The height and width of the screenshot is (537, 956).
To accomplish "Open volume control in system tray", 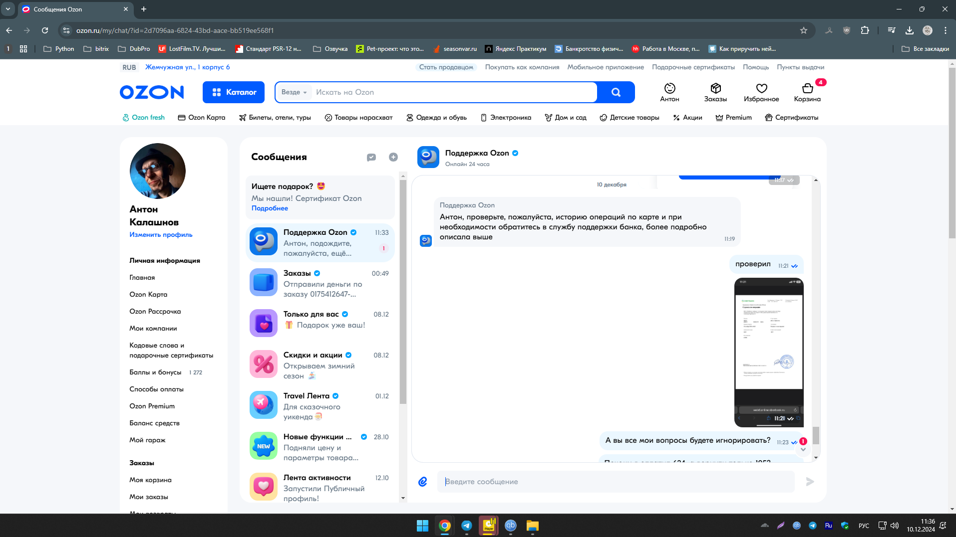I will [x=895, y=526].
